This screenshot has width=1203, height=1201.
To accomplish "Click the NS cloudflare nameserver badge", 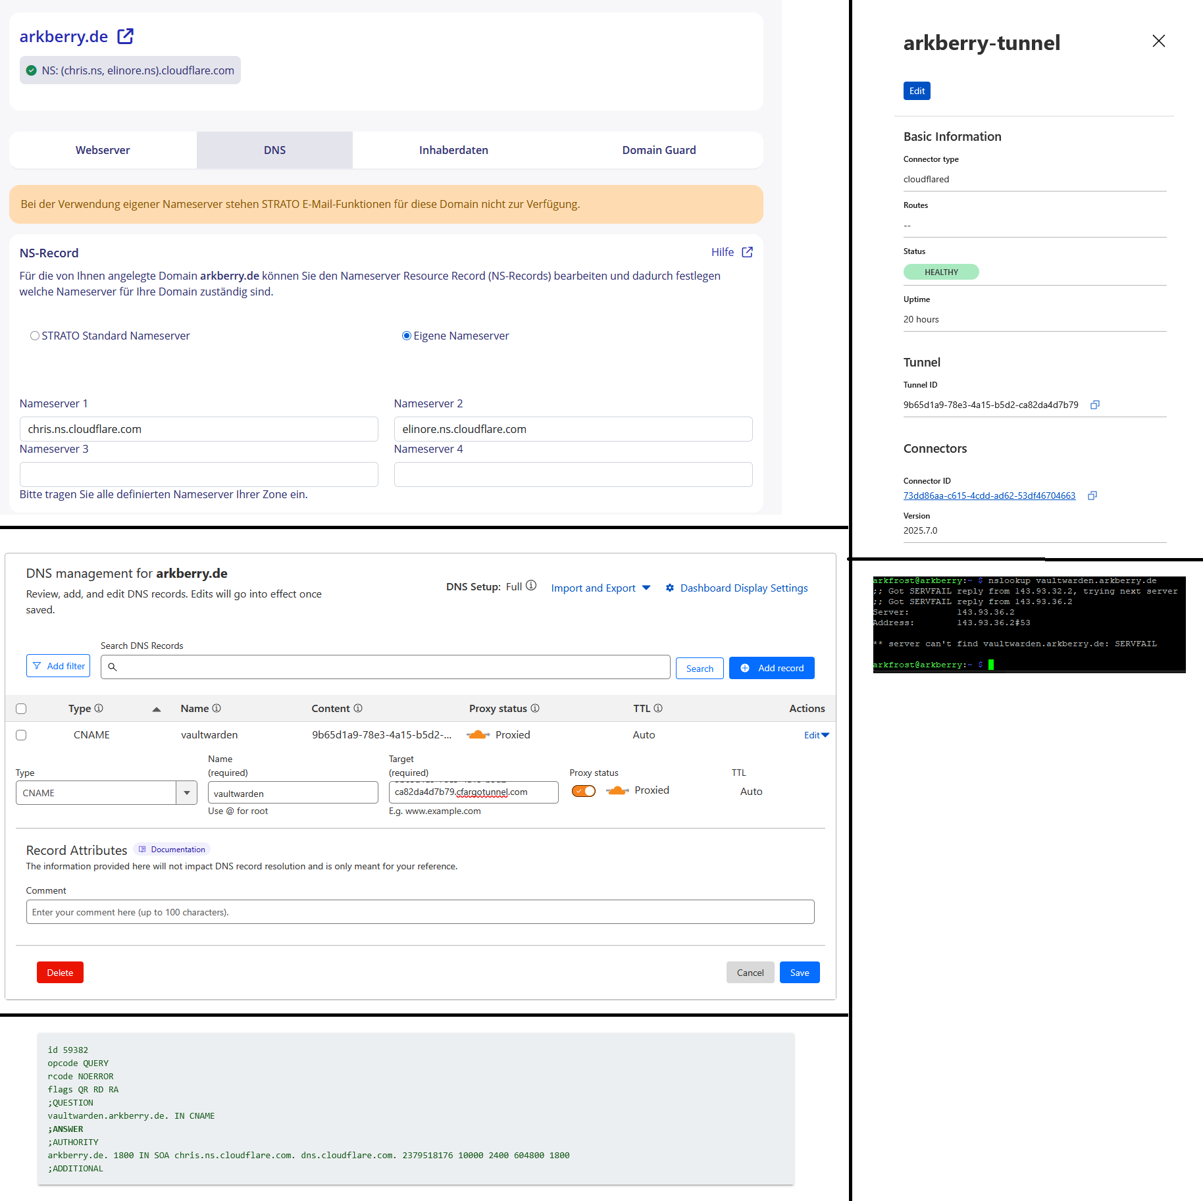I will pyautogui.click(x=130, y=70).
